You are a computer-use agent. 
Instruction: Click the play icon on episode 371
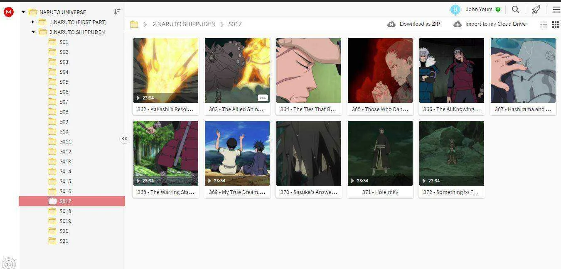click(352, 181)
